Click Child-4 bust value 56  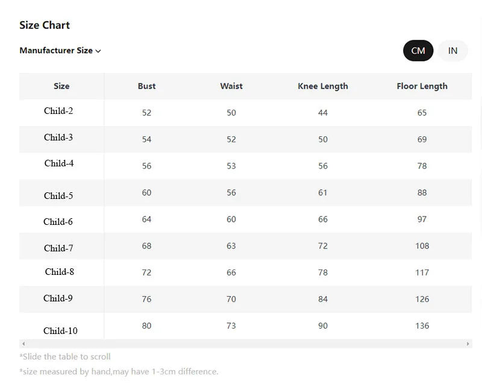pos(146,166)
